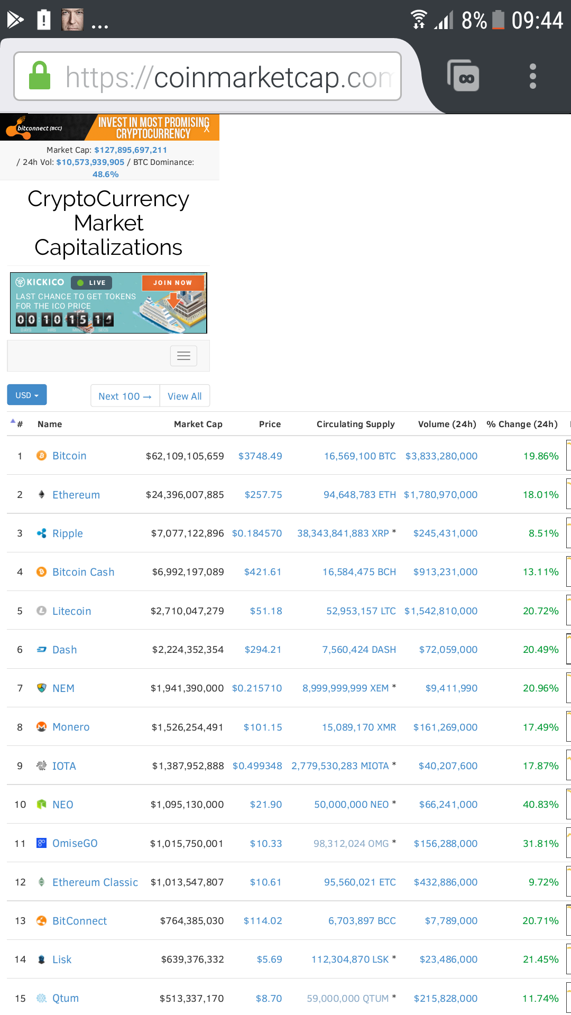This screenshot has width=571, height=1015.
Task: Sort by % Change (24h) column
Action: (x=522, y=424)
